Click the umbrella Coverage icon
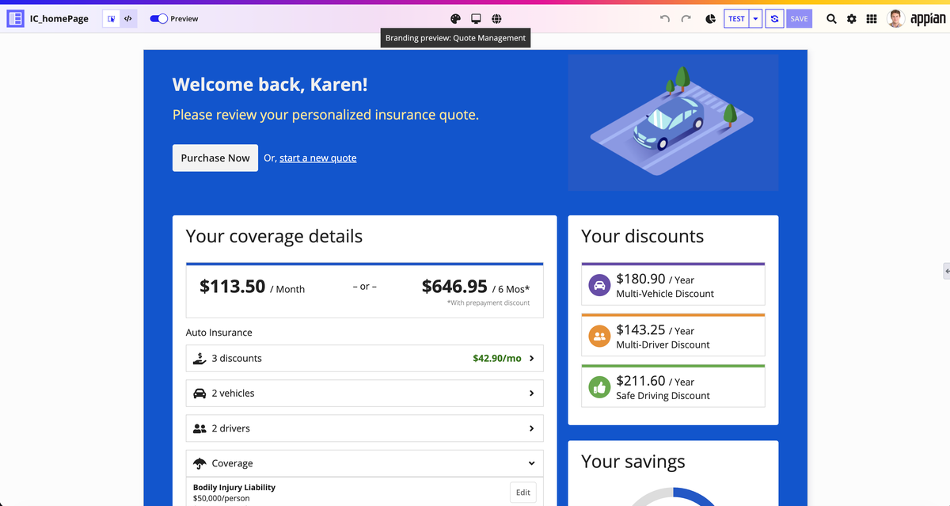This screenshot has width=950, height=506. click(200, 463)
